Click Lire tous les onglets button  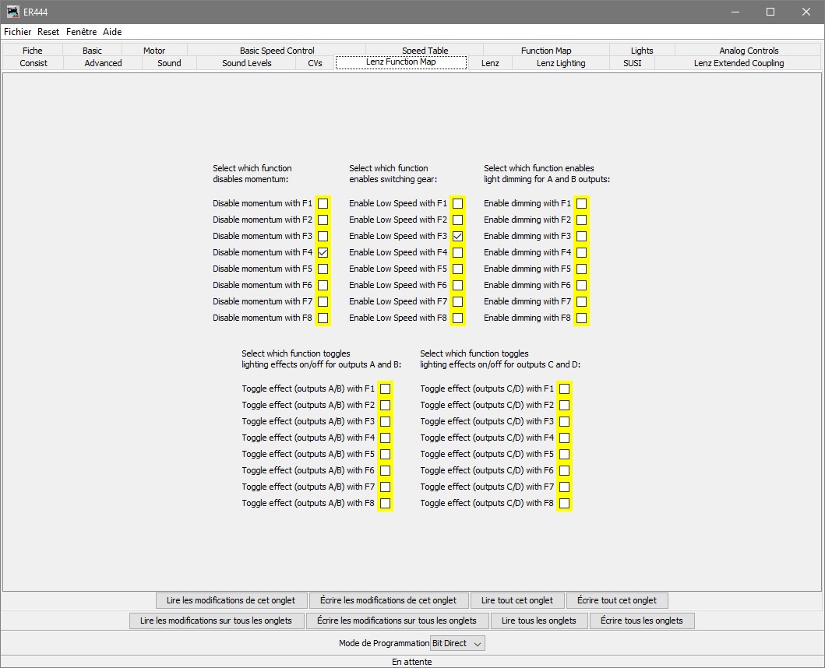(x=539, y=621)
